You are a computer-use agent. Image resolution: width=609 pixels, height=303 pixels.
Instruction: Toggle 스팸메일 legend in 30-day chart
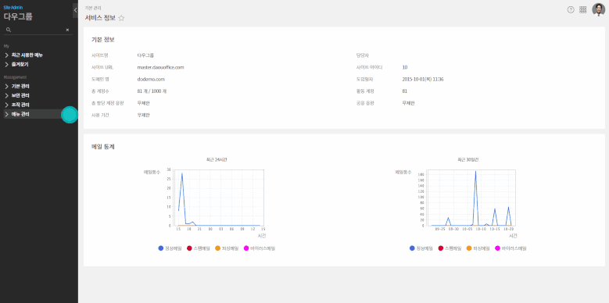pos(450,248)
